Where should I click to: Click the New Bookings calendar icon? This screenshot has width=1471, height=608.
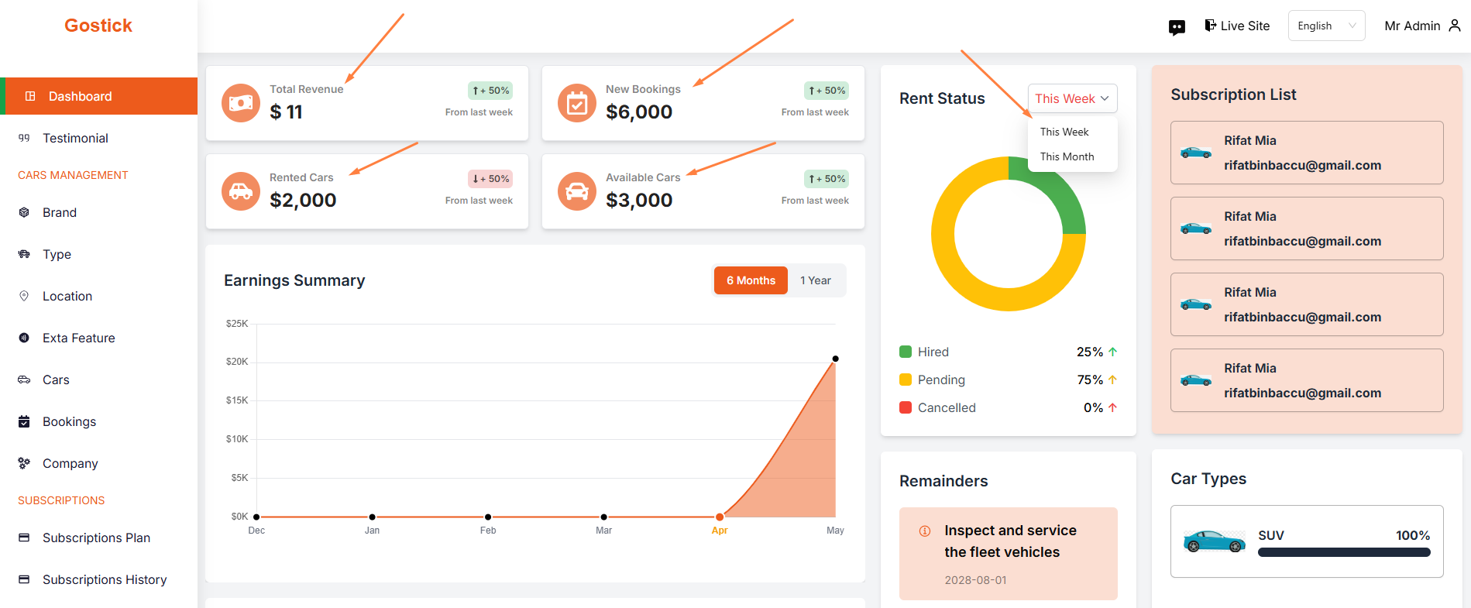pyautogui.click(x=577, y=103)
